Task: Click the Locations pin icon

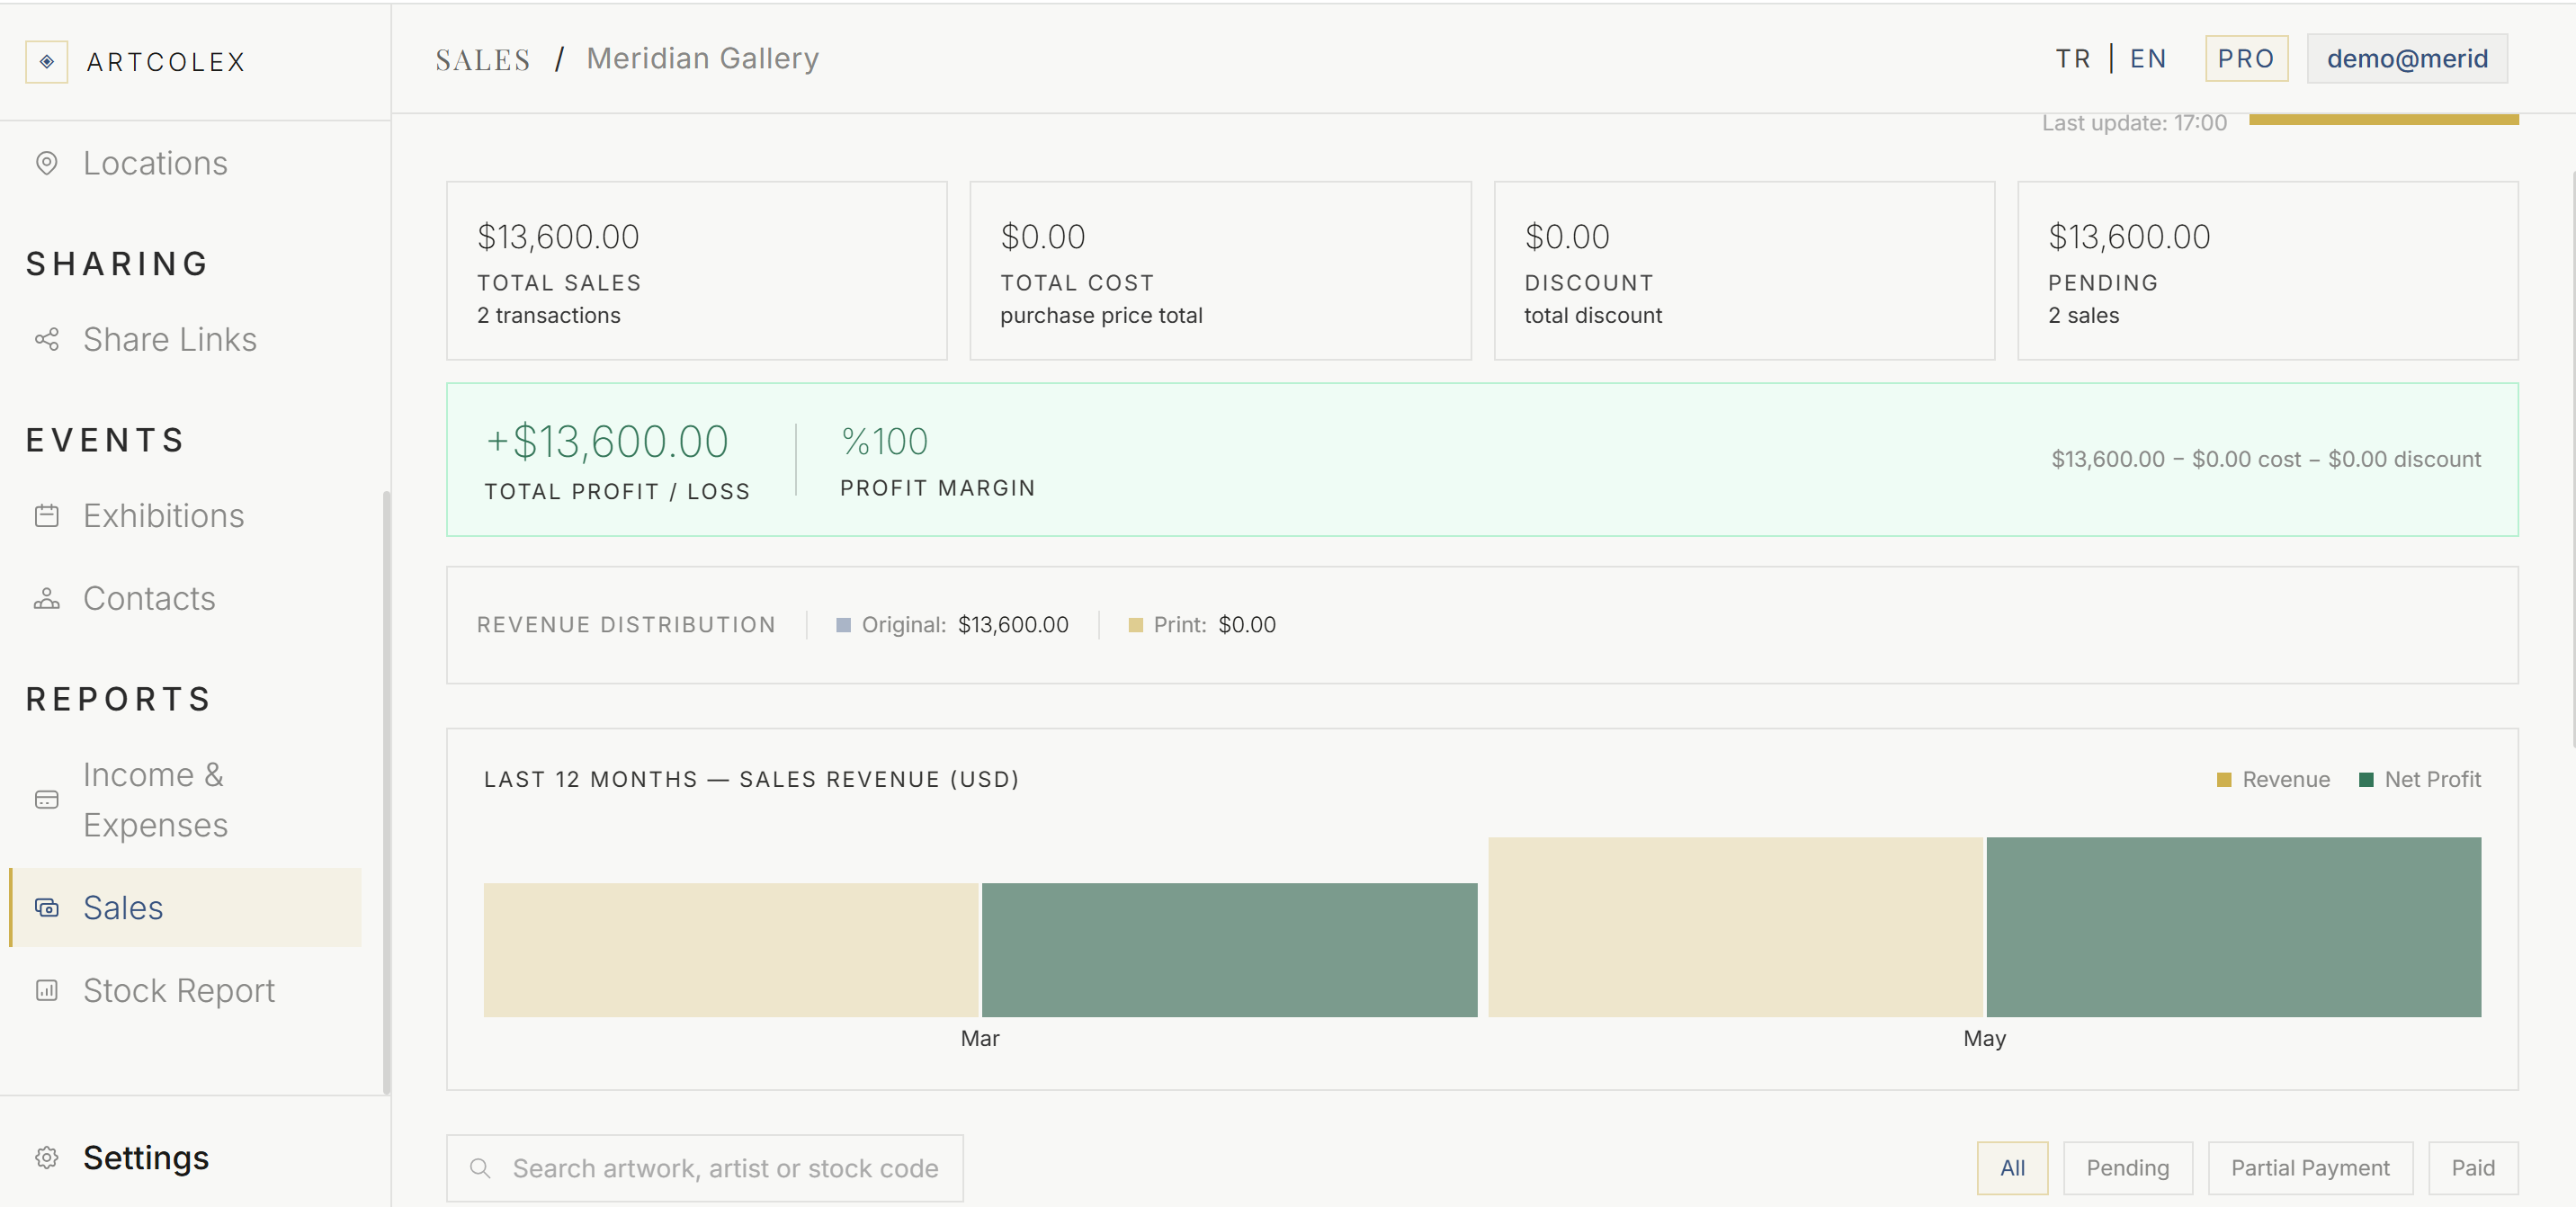Action: pyautogui.click(x=46, y=163)
